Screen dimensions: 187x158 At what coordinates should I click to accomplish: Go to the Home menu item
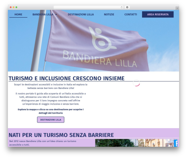click(x=18, y=15)
